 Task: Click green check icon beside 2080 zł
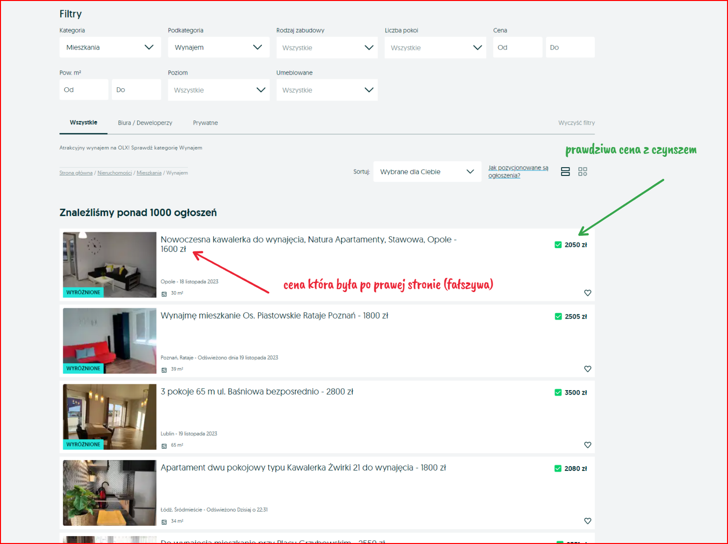pyautogui.click(x=558, y=468)
